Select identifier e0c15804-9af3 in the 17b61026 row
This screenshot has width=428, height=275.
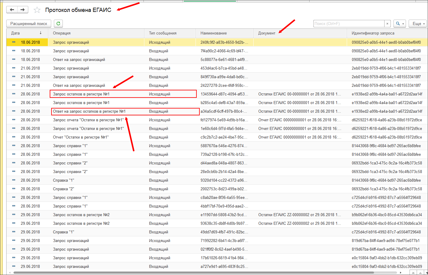(x=387, y=258)
